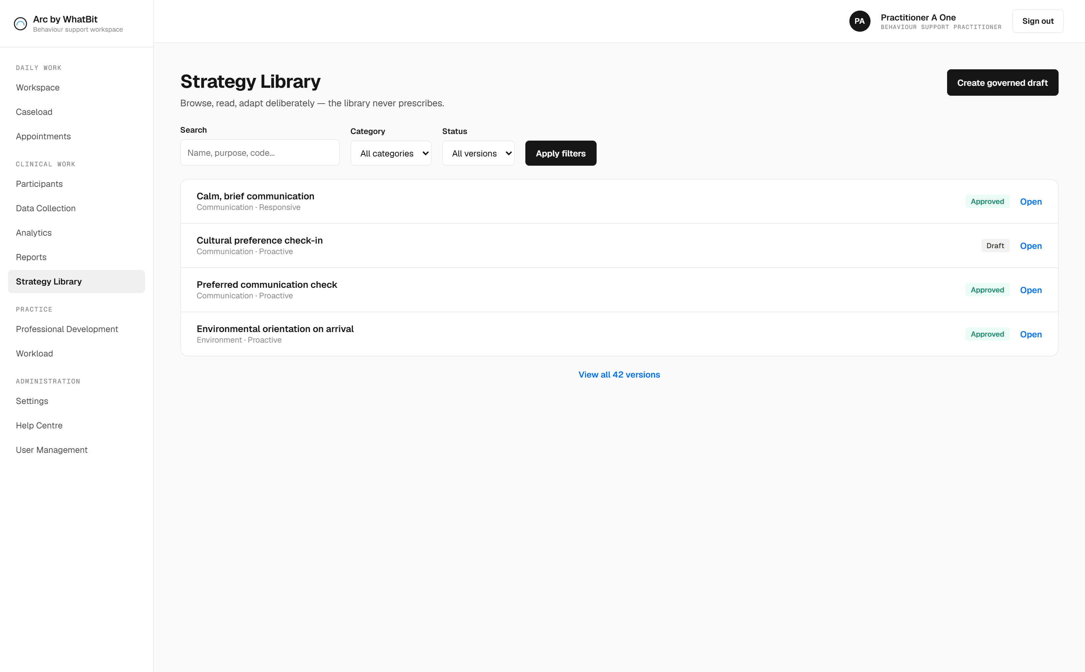Open Environmental orientation on arrival strategy
This screenshot has width=1085, height=672.
(1030, 334)
